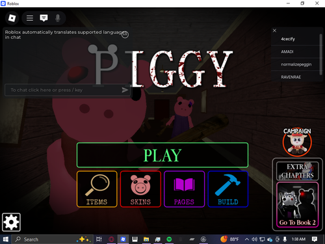
Task: Open Spotify in taskbar
Action: (x=169, y=239)
